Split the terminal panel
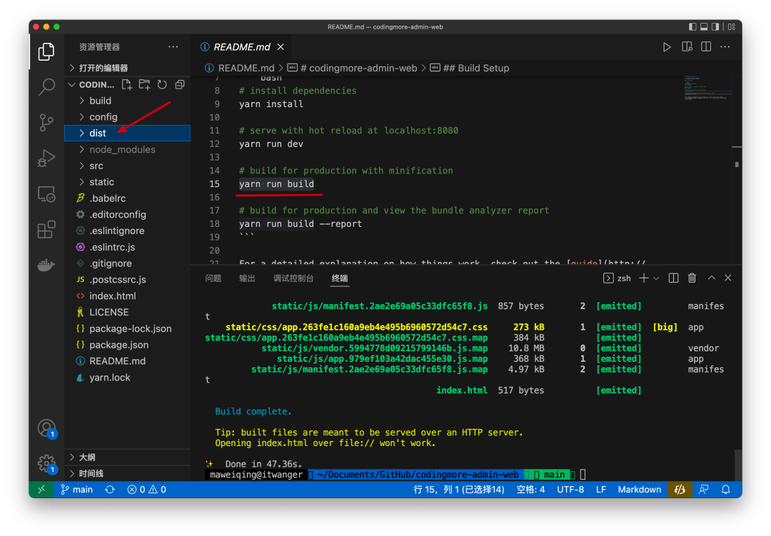Image resolution: width=771 pixels, height=536 pixels. click(674, 278)
